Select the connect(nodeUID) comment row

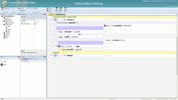click(x=114, y=17)
